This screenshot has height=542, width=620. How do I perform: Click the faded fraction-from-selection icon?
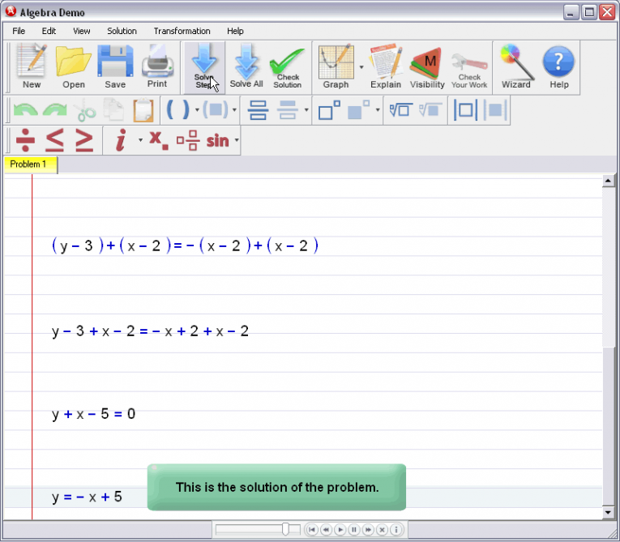(288, 110)
